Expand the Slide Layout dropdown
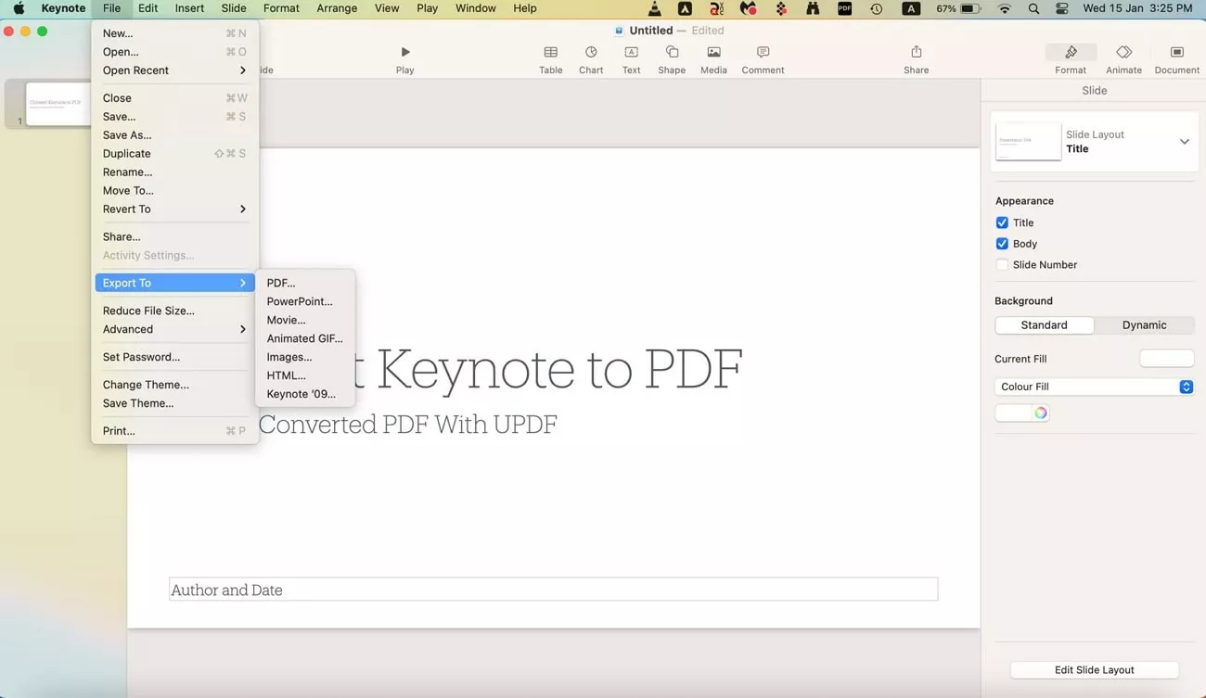The height and width of the screenshot is (698, 1206). (x=1185, y=141)
